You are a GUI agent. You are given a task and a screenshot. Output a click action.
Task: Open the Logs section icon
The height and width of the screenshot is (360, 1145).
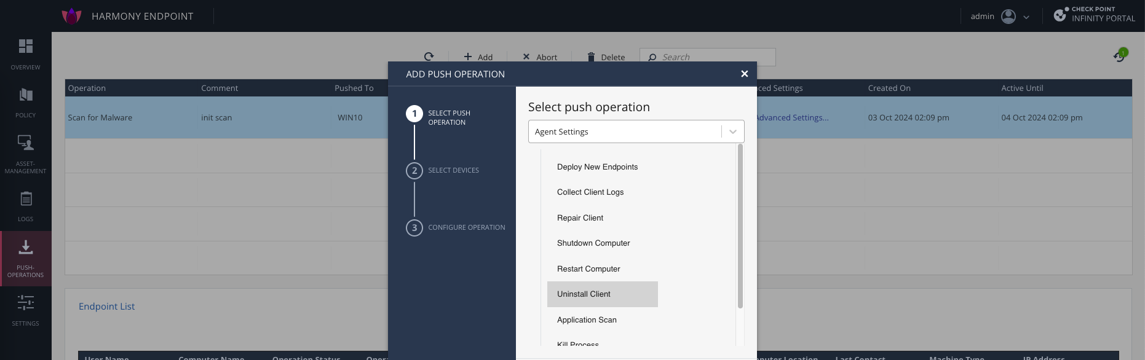click(x=25, y=199)
